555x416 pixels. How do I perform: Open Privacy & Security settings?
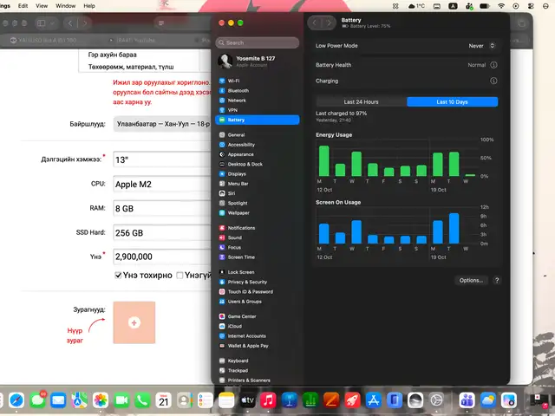click(258, 282)
